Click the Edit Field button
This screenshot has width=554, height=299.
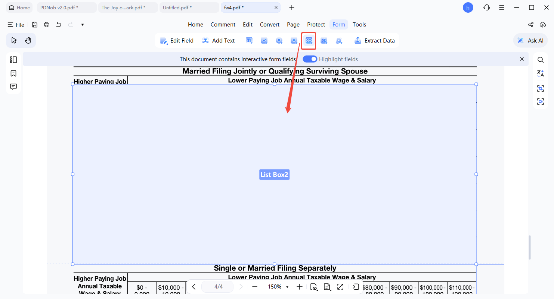[177, 40]
